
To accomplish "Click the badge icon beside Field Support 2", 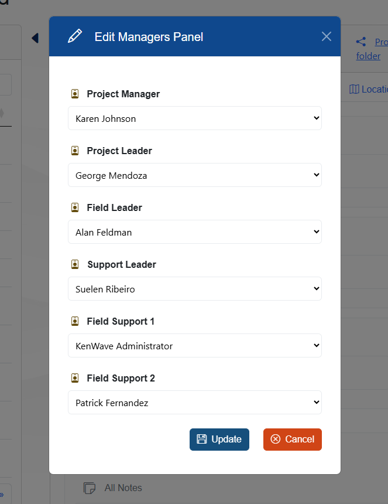I will pyautogui.click(x=75, y=378).
